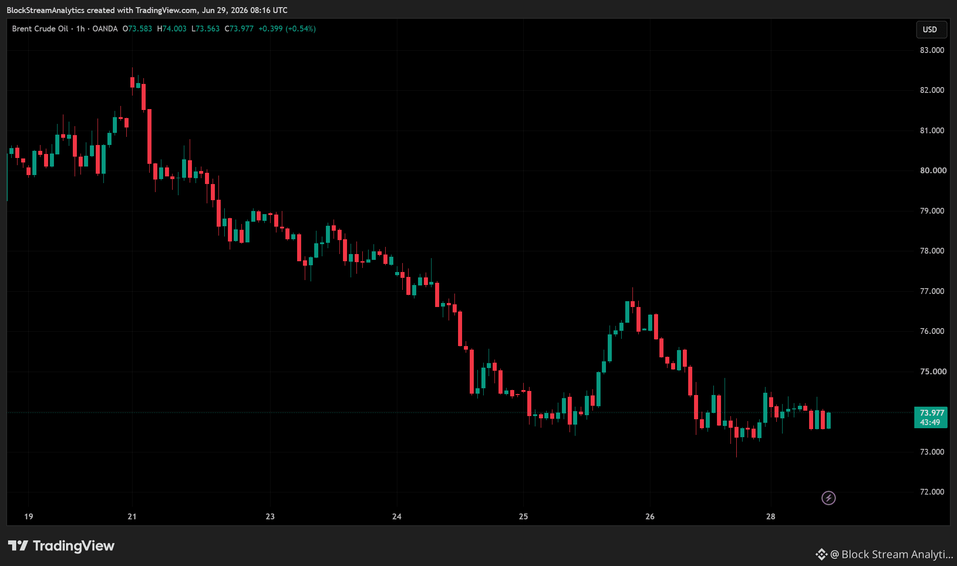Open the USD currency selector
This screenshot has width=957, height=566.
(x=931, y=30)
